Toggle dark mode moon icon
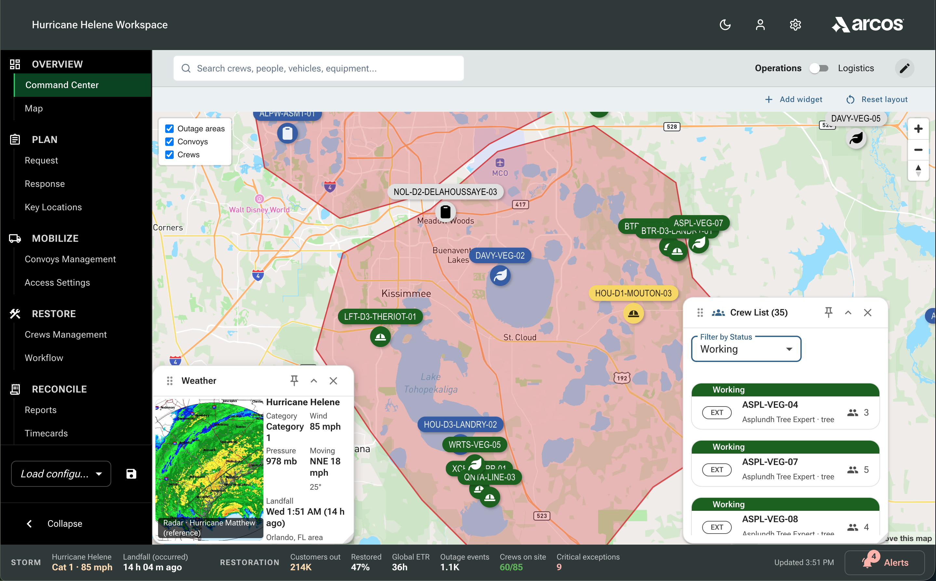This screenshot has height=581, width=936. (x=725, y=25)
